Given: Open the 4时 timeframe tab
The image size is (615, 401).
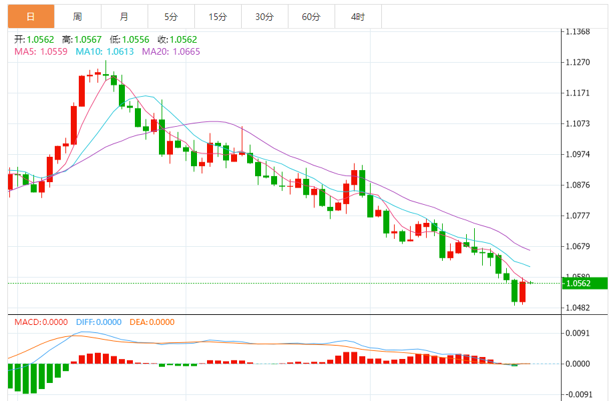Looking at the screenshot, I should (x=358, y=17).
